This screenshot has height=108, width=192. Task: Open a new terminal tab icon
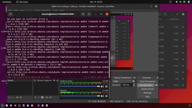pyautogui.click(x=10, y=14)
